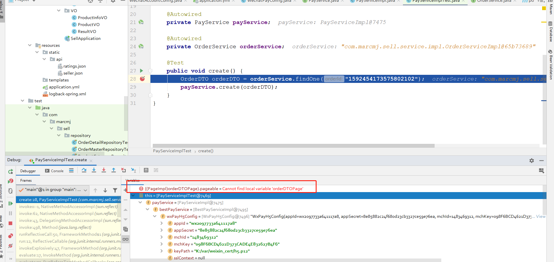Click the create() breadcrumb
The height and width of the screenshot is (262, 554).
pyautogui.click(x=206, y=151)
